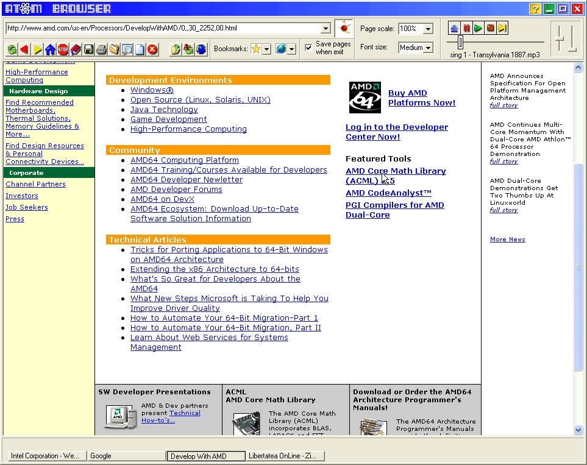Open the Investors sidebar link
This screenshot has width=587, height=465.
pyautogui.click(x=22, y=196)
